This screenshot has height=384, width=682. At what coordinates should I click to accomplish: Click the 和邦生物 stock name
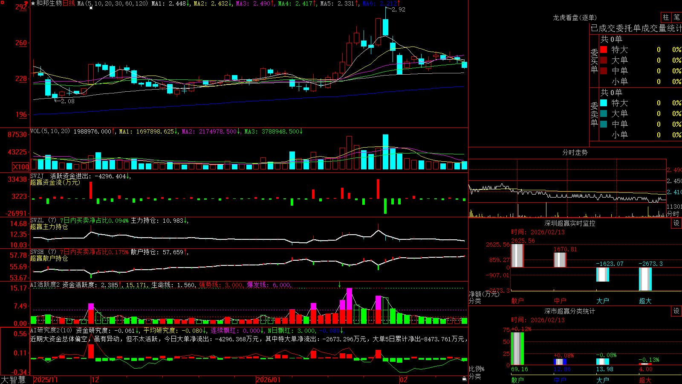[x=49, y=3]
